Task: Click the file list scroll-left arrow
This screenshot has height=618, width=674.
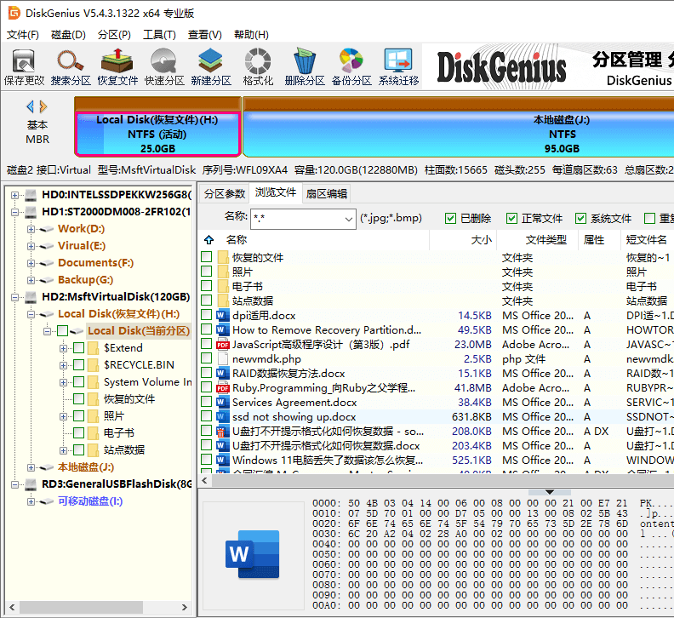Action: click(x=204, y=481)
